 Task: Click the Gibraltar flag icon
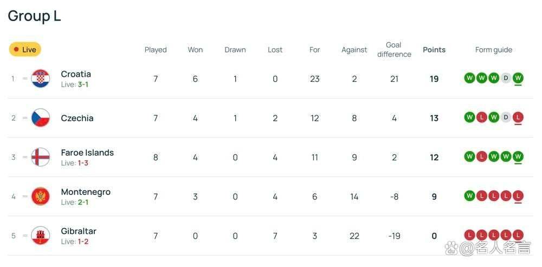(x=41, y=236)
